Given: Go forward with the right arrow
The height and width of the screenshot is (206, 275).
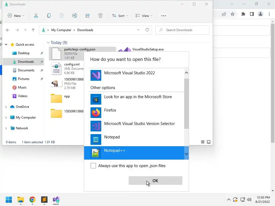Looking at the screenshot, I should pos(17,30).
